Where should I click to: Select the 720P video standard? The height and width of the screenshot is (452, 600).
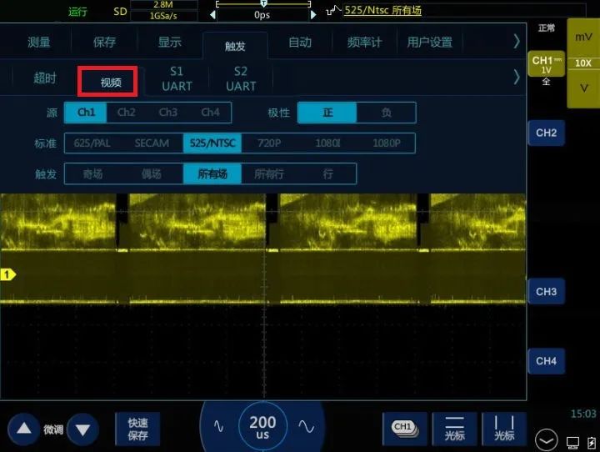tap(269, 143)
